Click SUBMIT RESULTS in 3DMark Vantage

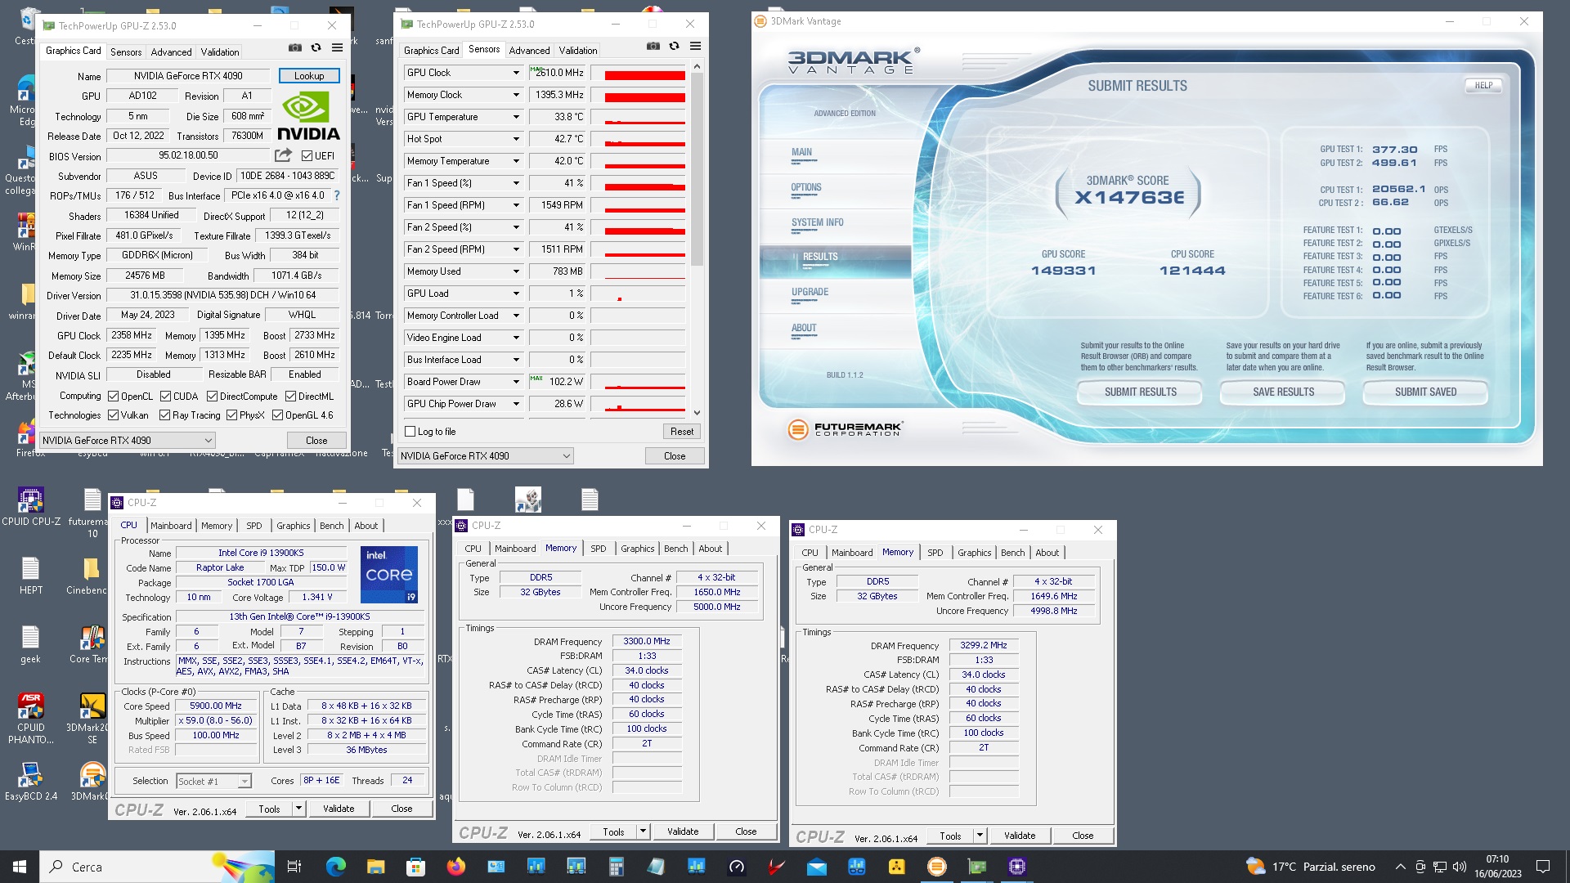pyautogui.click(x=1140, y=392)
